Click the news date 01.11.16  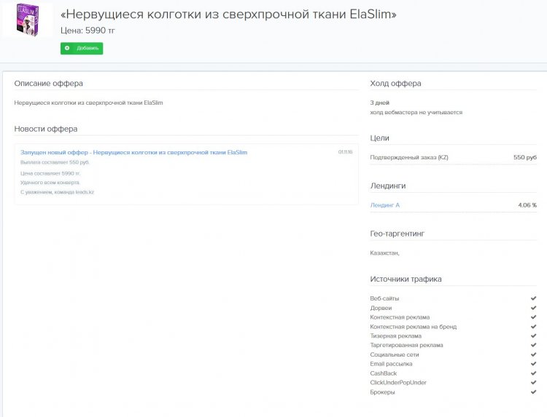(345, 152)
